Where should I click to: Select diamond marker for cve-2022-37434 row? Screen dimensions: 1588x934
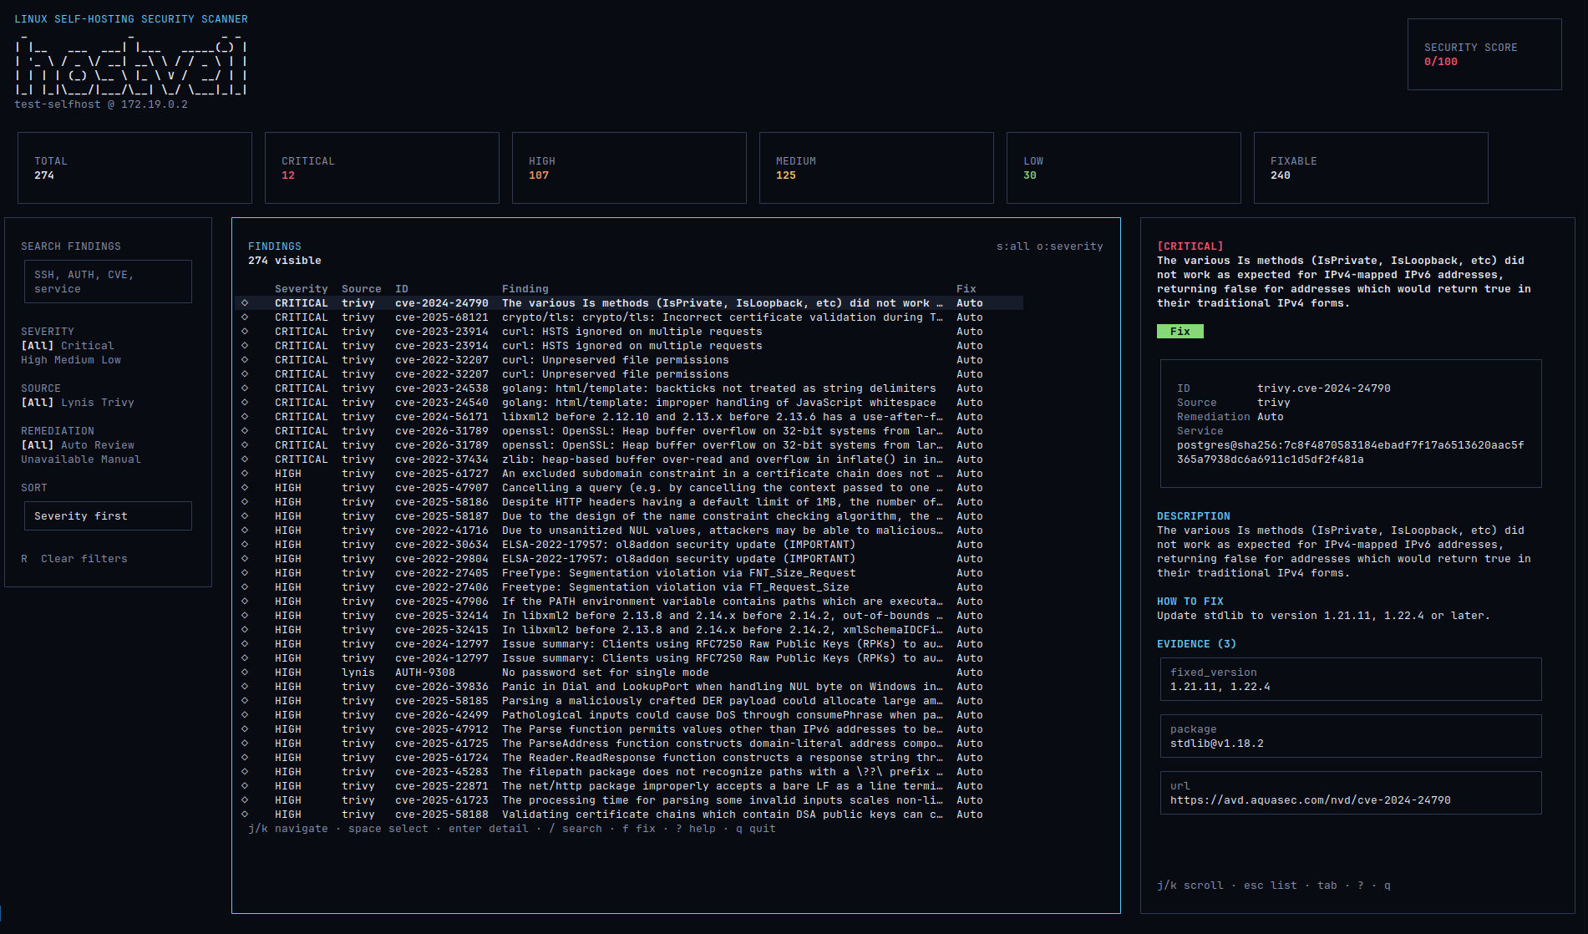pos(245,459)
